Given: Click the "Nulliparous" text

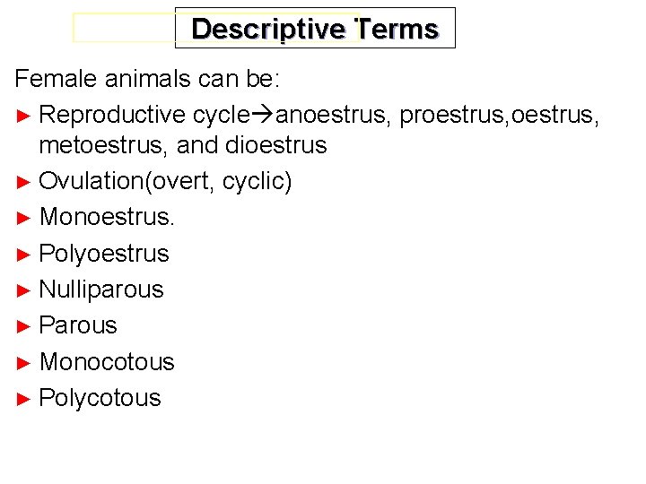Looking at the screenshot, I should click(101, 290).
